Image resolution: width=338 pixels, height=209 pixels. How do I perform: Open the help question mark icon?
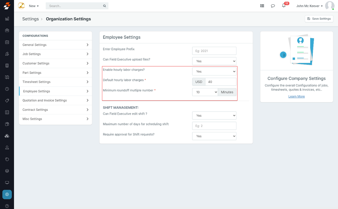[x=7, y=206]
